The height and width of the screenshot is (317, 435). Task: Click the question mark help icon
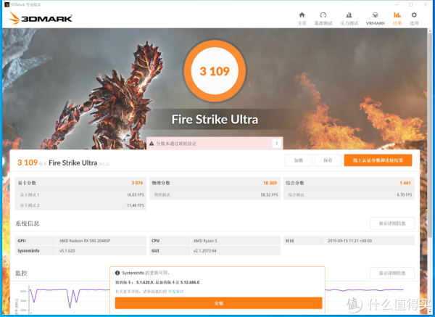tap(276, 143)
